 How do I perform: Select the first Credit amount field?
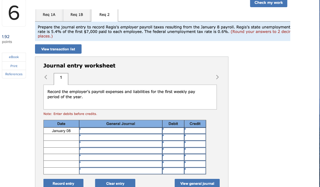point(195,130)
